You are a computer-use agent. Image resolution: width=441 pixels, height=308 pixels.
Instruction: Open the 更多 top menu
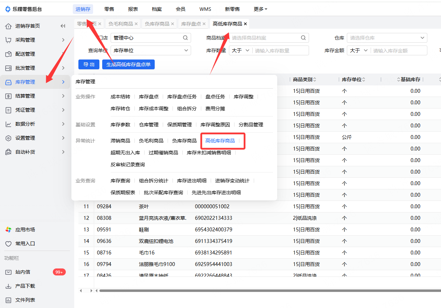(x=260, y=9)
